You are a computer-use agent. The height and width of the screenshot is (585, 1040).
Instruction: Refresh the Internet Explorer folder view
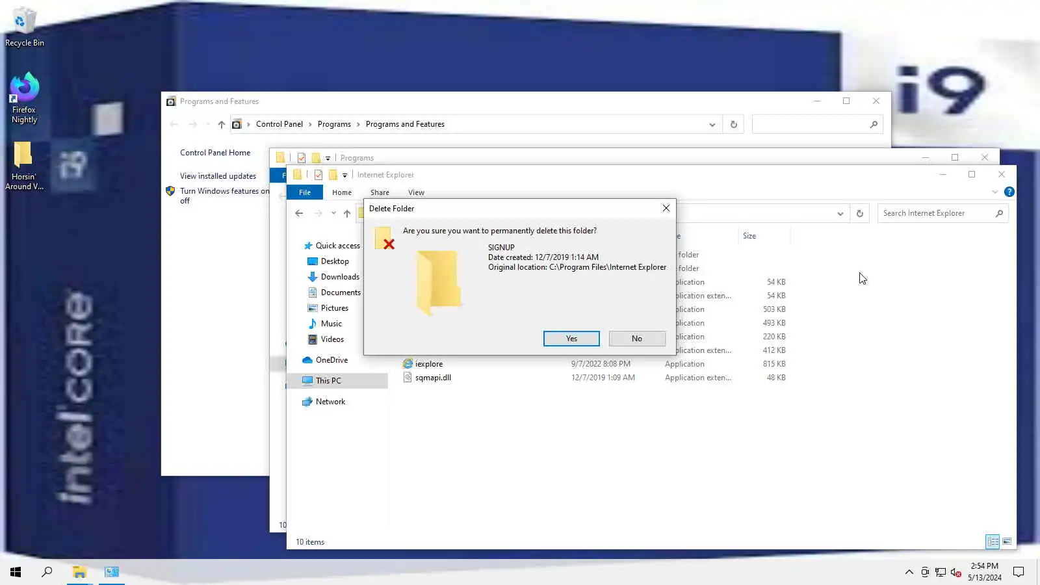859,213
